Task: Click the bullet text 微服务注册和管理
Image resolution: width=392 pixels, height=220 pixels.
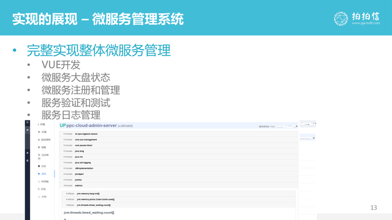Action: pos(81,90)
